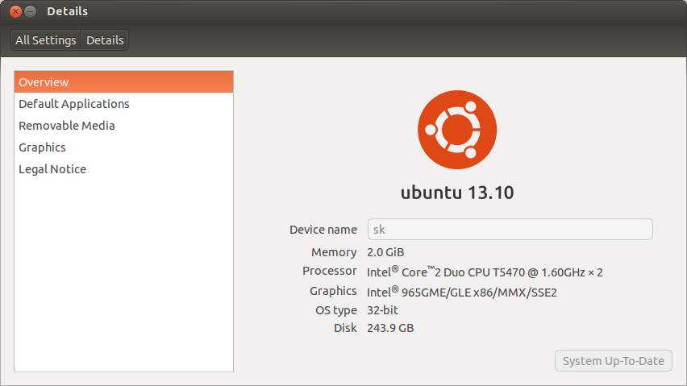
Task: Click the Memory value 2.0 GiB
Action: (385, 252)
